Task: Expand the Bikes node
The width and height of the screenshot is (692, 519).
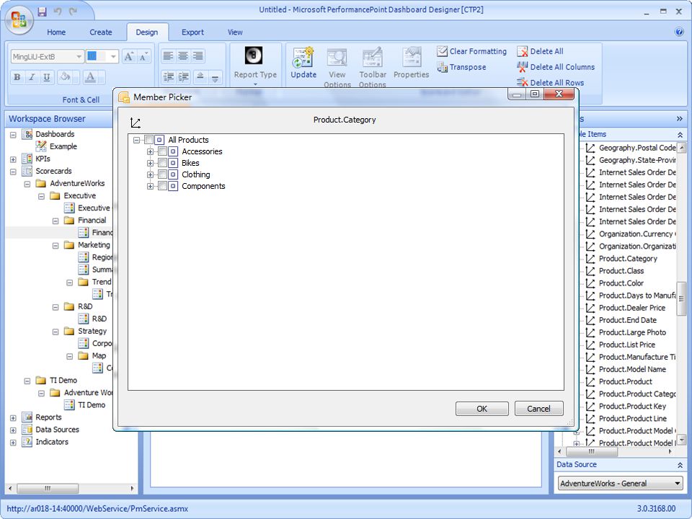Action: tap(150, 163)
